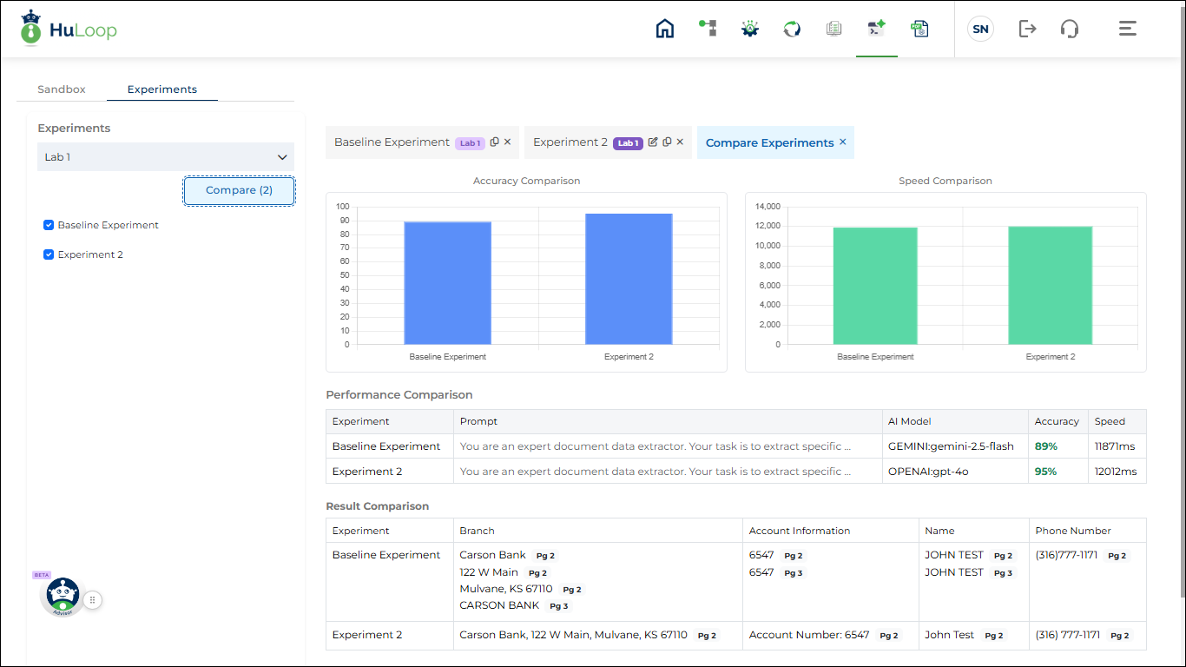Image resolution: width=1186 pixels, height=667 pixels.
Task: Open the hamburger menu in header
Action: tap(1127, 29)
